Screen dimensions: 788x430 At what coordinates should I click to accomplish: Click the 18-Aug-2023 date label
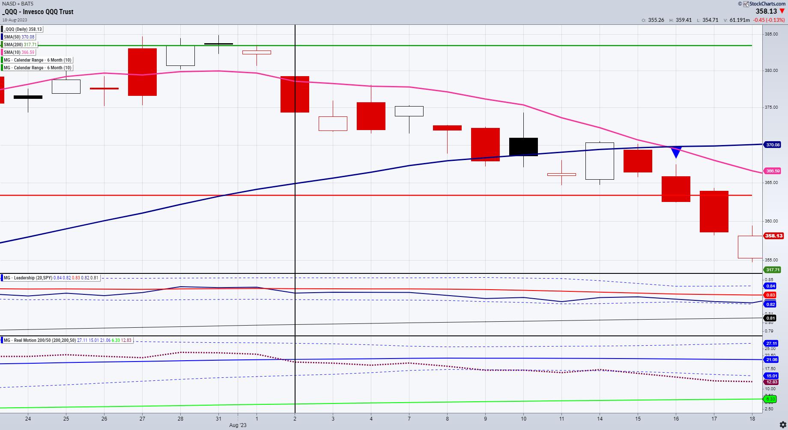(14, 20)
